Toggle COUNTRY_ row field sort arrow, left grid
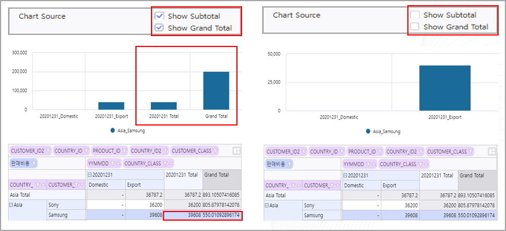The image size is (506, 231). (43, 185)
